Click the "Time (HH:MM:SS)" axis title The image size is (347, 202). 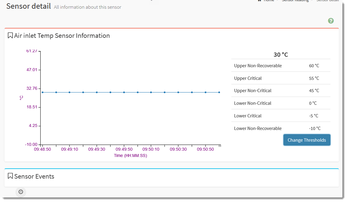coord(130,156)
